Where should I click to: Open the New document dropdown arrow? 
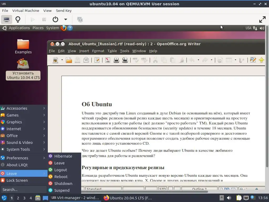[62, 60]
